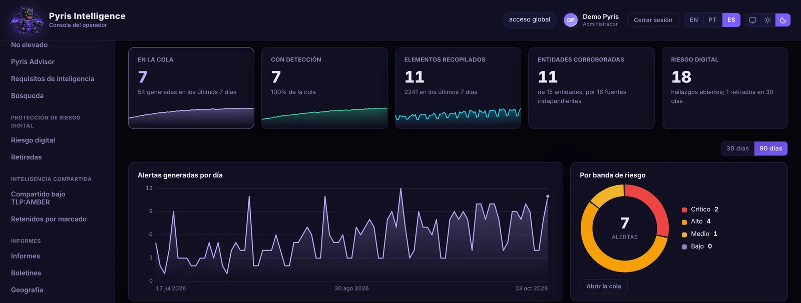The width and height of the screenshot is (801, 303).
Task: Open Informes page
Action: pyautogui.click(x=26, y=256)
